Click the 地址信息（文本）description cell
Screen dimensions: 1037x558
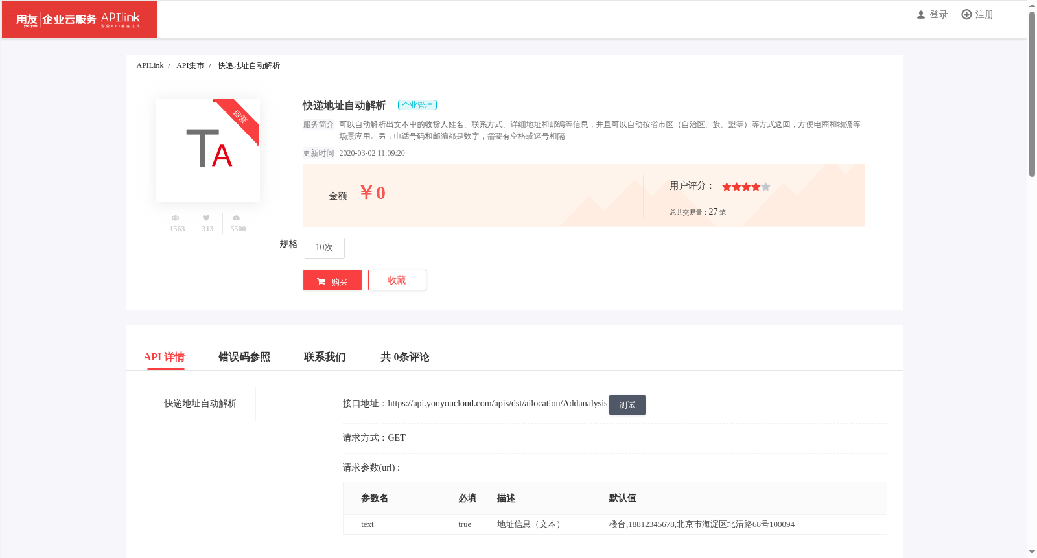pyautogui.click(x=530, y=524)
